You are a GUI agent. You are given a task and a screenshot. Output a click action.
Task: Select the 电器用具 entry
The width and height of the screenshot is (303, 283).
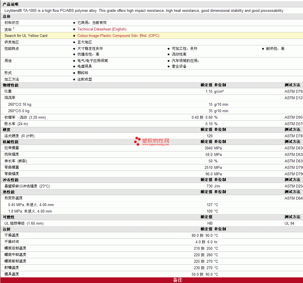(85, 67)
